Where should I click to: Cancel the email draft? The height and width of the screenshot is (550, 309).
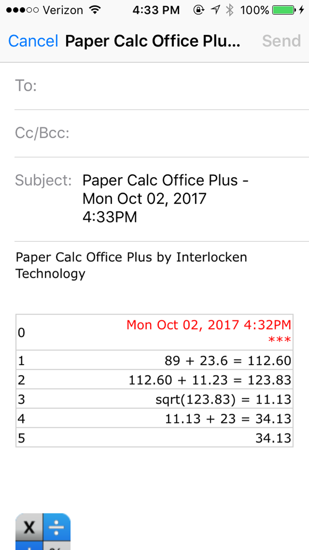[x=33, y=41]
